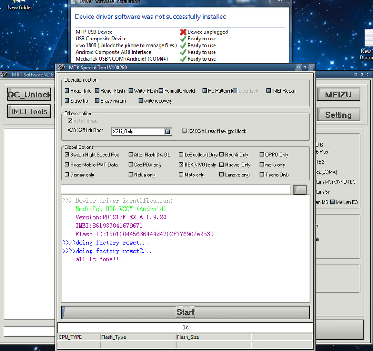
Task: Tick OPPO Only checkbox
Action: pyautogui.click(x=262, y=154)
